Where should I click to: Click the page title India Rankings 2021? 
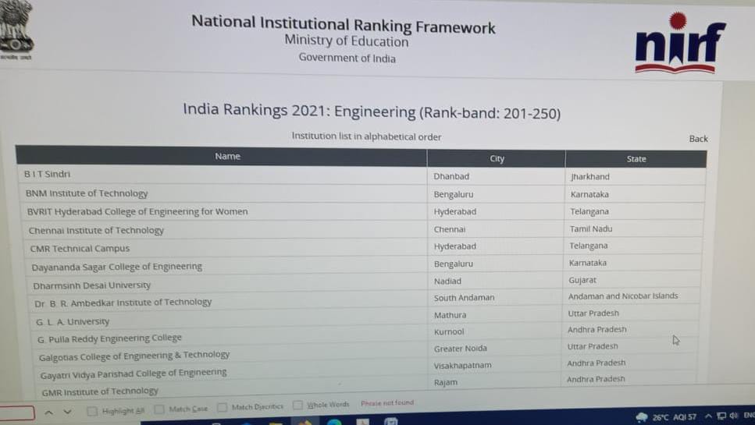[x=371, y=111]
